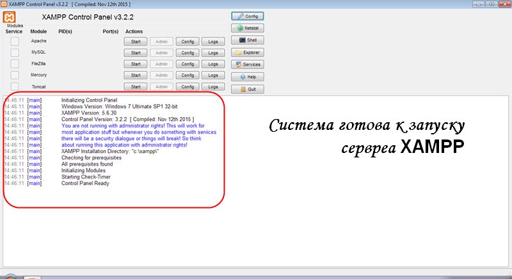Image resolution: width=512 pixels, height=279 pixels.
Task: Click the Quit button
Action: pos(248,89)
